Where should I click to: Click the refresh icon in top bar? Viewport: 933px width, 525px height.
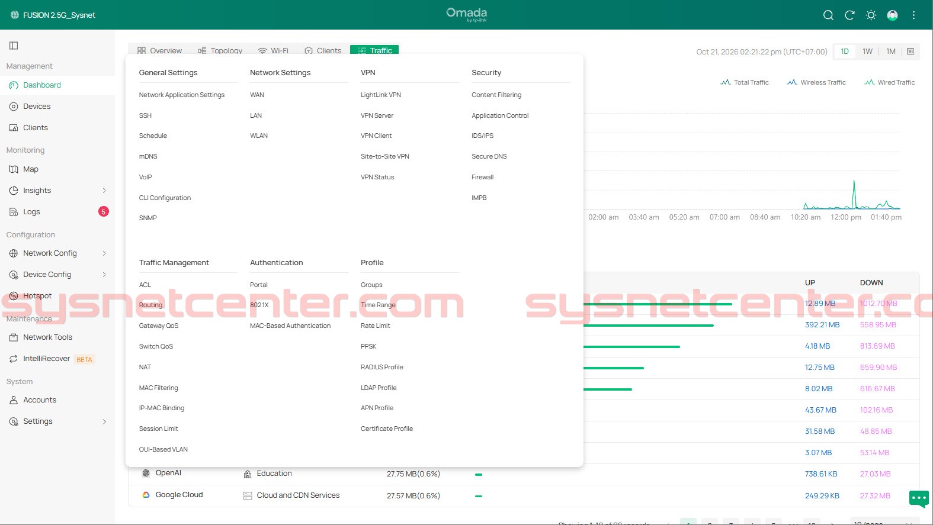click(849, 15)
